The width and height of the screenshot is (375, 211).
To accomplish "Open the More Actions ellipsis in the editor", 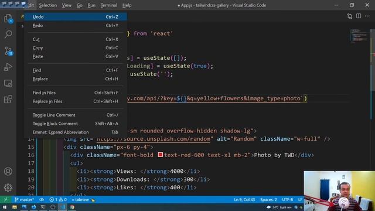I will click(367, 16).
